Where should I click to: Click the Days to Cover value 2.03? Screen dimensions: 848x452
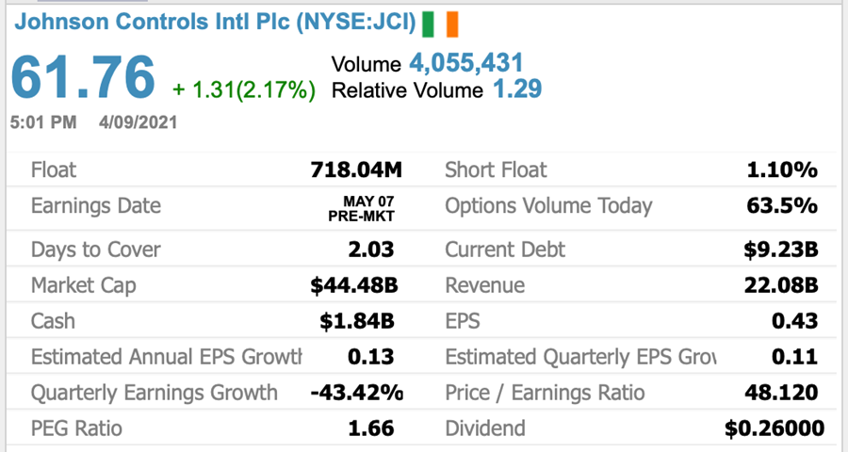371,250
